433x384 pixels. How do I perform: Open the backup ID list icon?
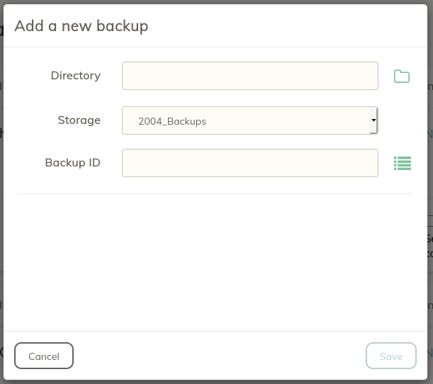point(403,163)
